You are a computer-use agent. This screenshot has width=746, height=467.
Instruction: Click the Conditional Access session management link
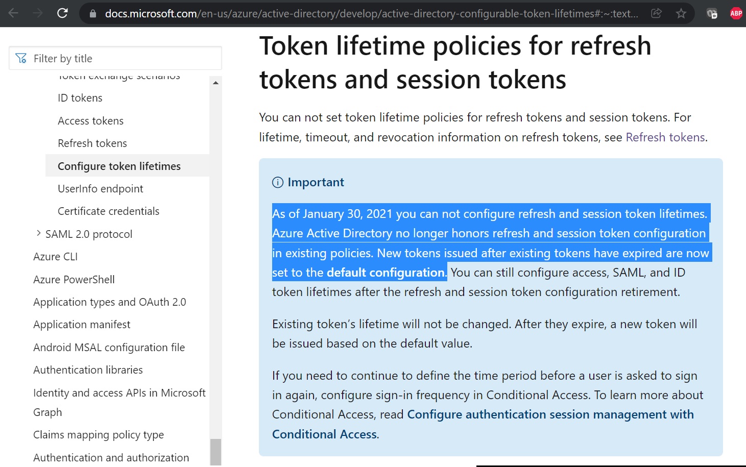(549, 414)
